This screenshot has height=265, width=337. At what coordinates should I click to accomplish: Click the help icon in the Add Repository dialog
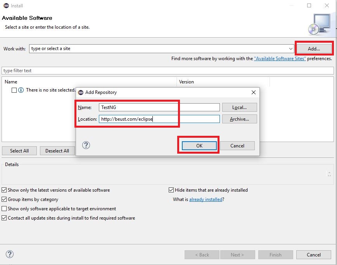click(86, 145)
